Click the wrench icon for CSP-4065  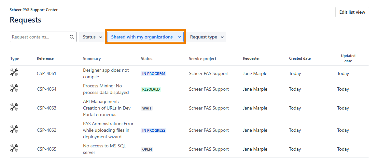click(x=14, y=148)
